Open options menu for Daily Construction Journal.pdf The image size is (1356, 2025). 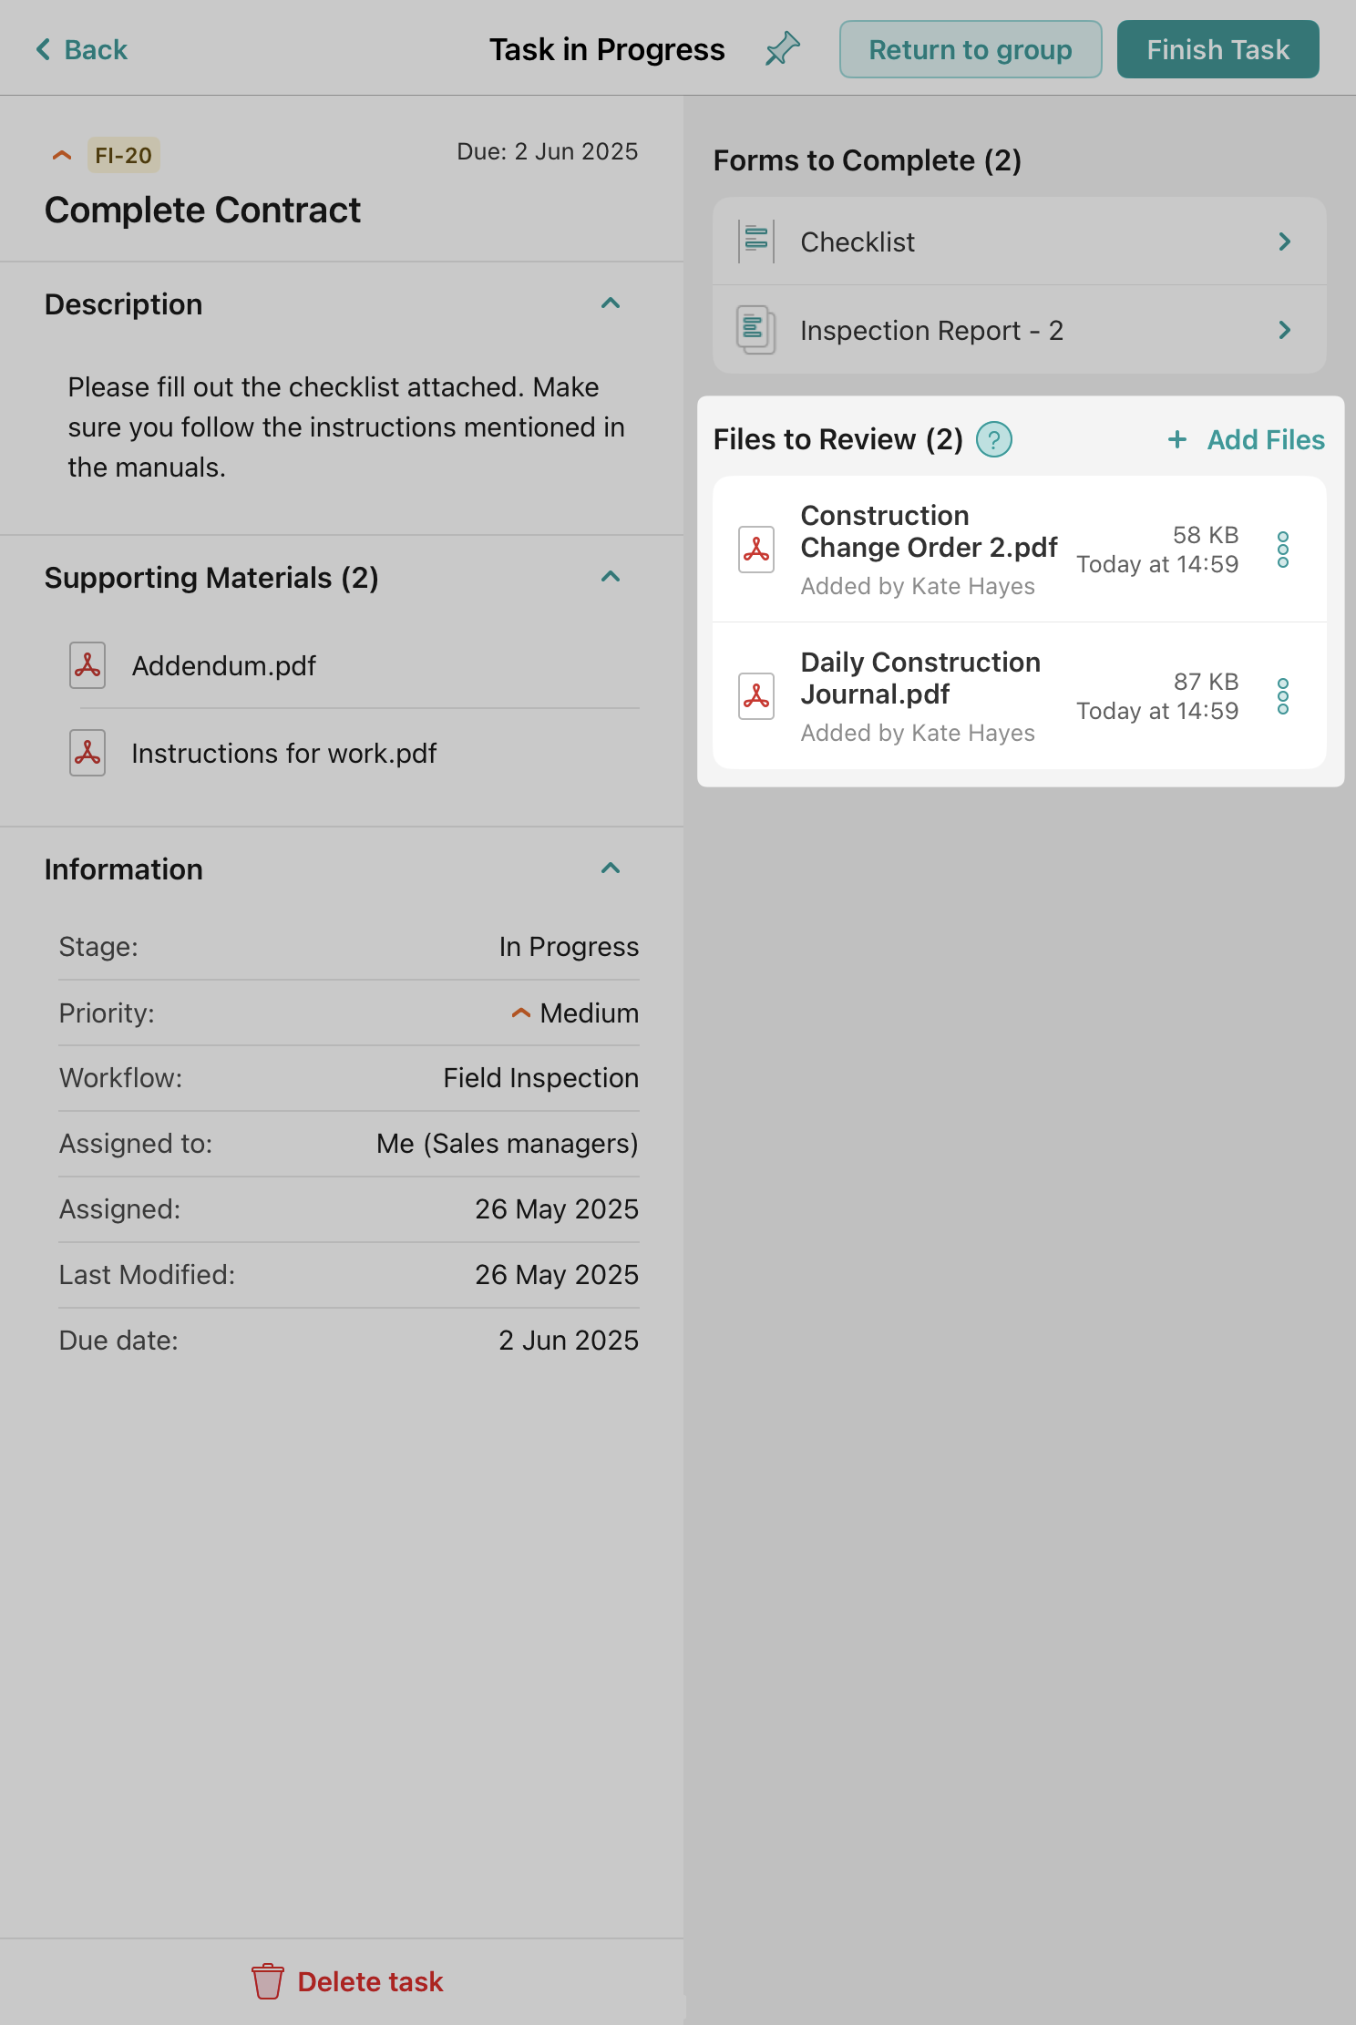[1282, 696]
